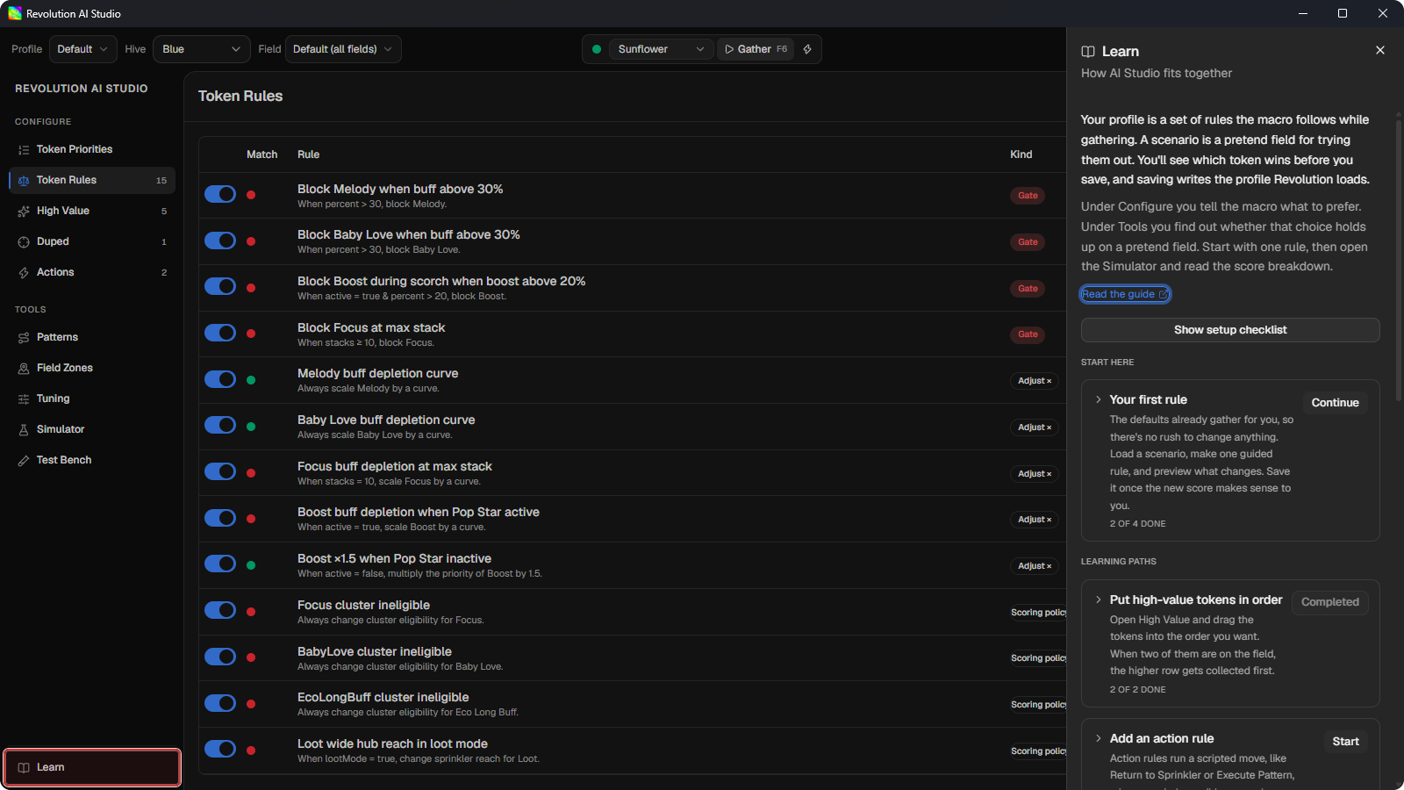The image size is (1404, 790).
Task: Click the Actions lightning icon in sidebar
Action: (24, 273)
